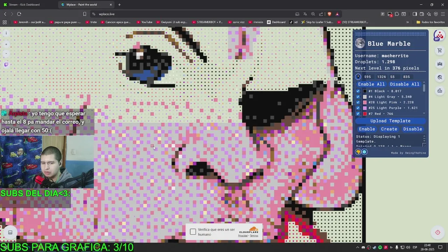Click the round button at bottom left of map
The height and width of the screenshot is (252, 448).
(10, 232)
